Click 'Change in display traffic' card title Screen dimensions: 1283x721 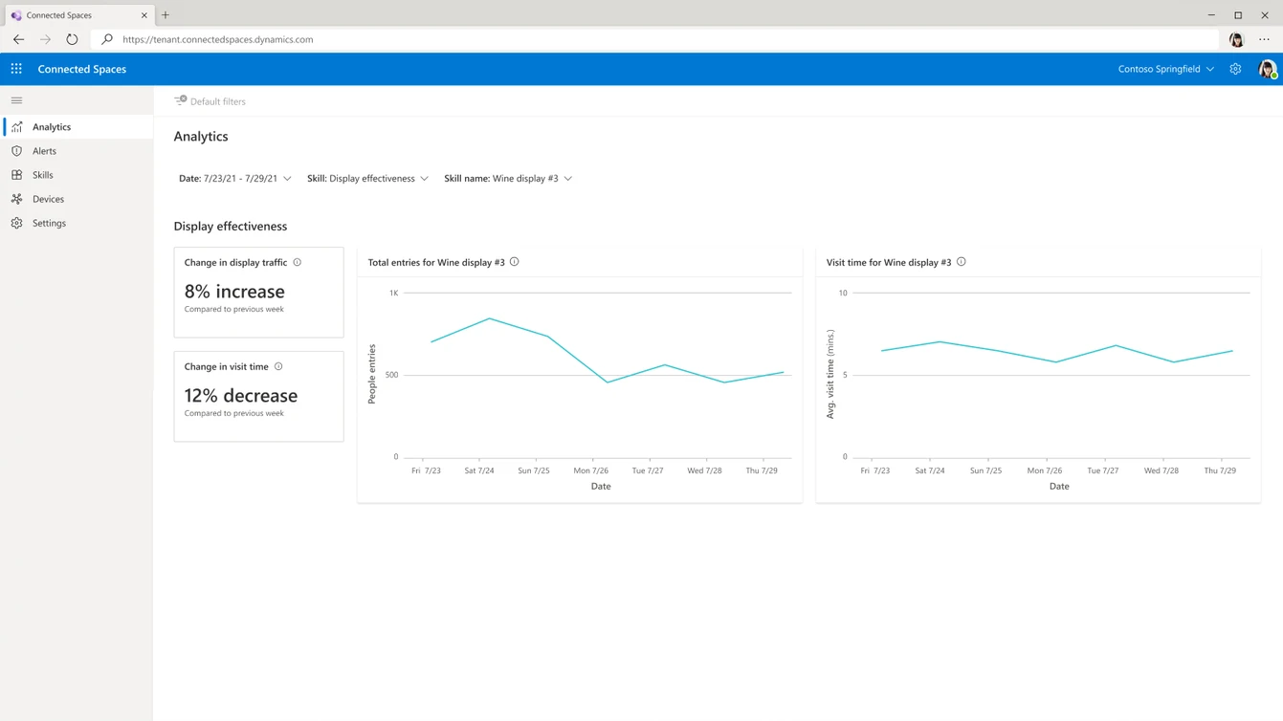pyautogui.click(x=235, y=262)
